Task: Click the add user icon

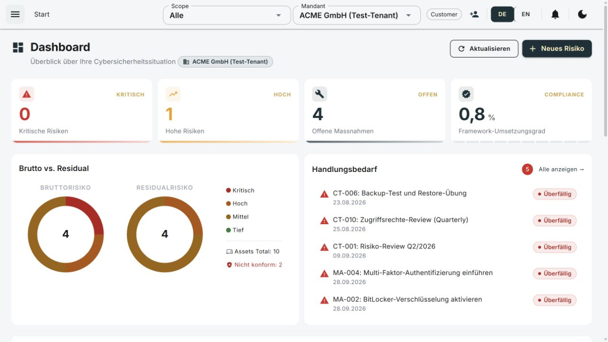Action: pyautogui.click(x=474, y=14)
